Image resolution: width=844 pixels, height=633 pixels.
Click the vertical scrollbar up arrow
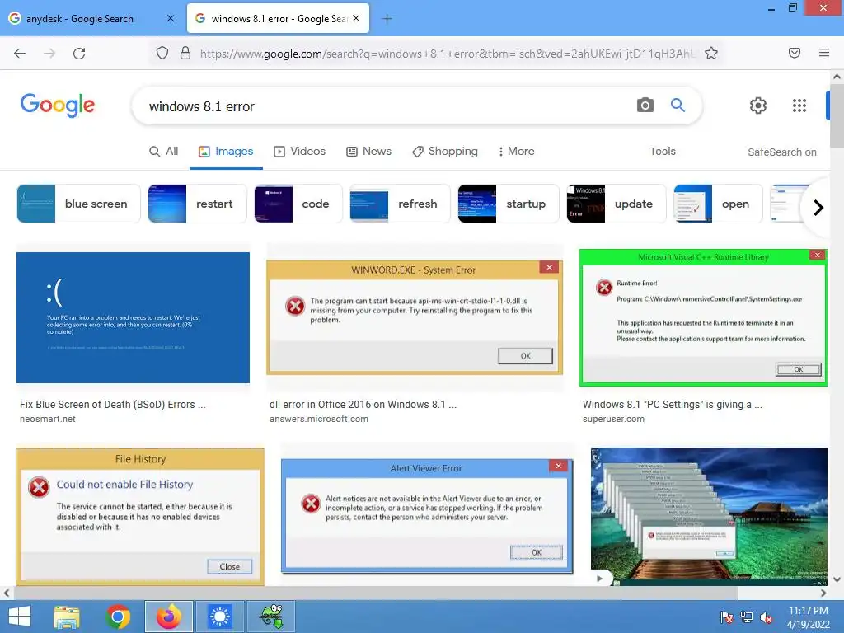click(x=837, y=77)
